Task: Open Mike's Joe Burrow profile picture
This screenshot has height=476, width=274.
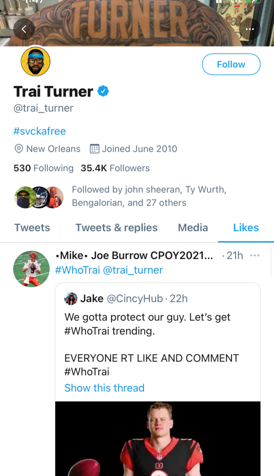Action: [x=31, y=269]
